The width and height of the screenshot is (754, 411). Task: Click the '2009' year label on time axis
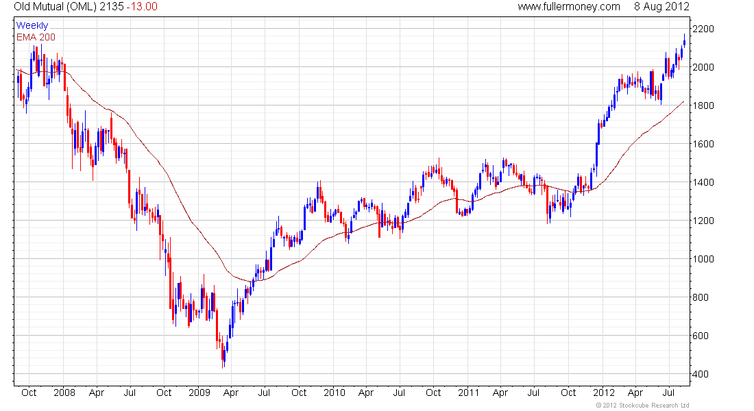coord(199,393)
